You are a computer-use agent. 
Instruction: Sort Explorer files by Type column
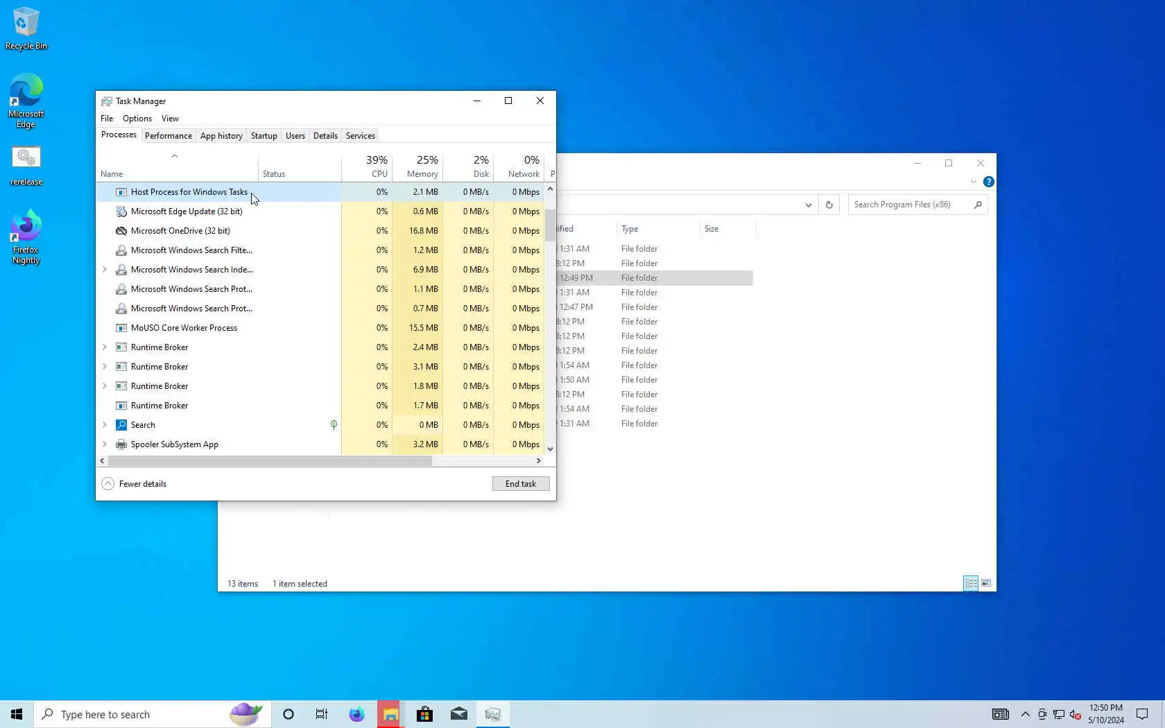click(657, 229)
